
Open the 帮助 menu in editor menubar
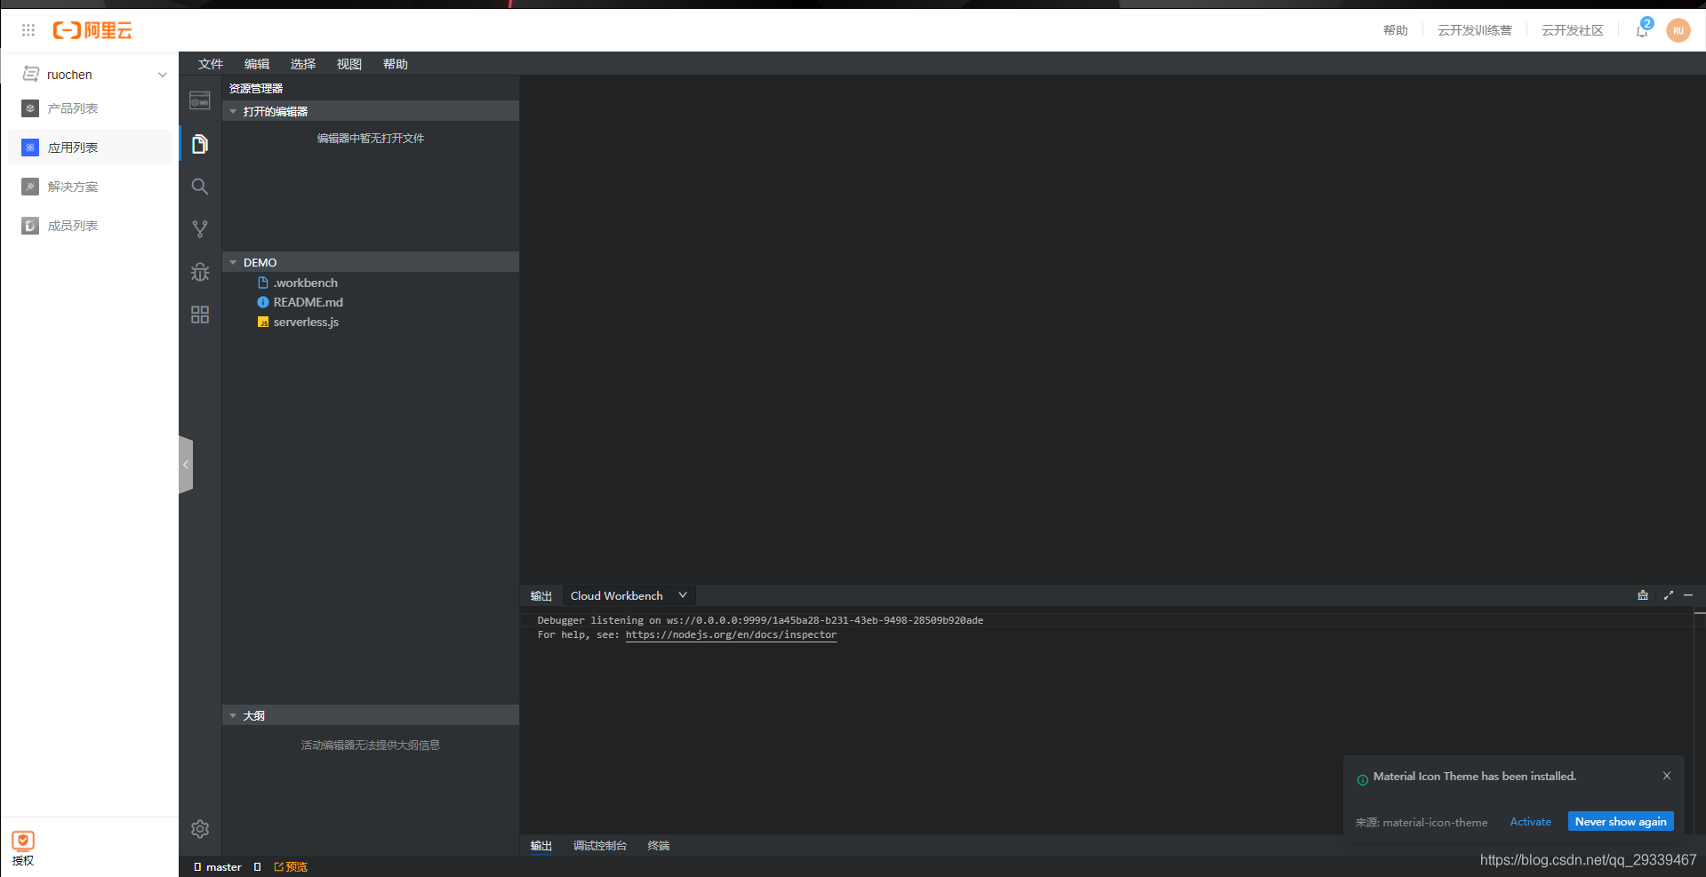pos(396,64)
